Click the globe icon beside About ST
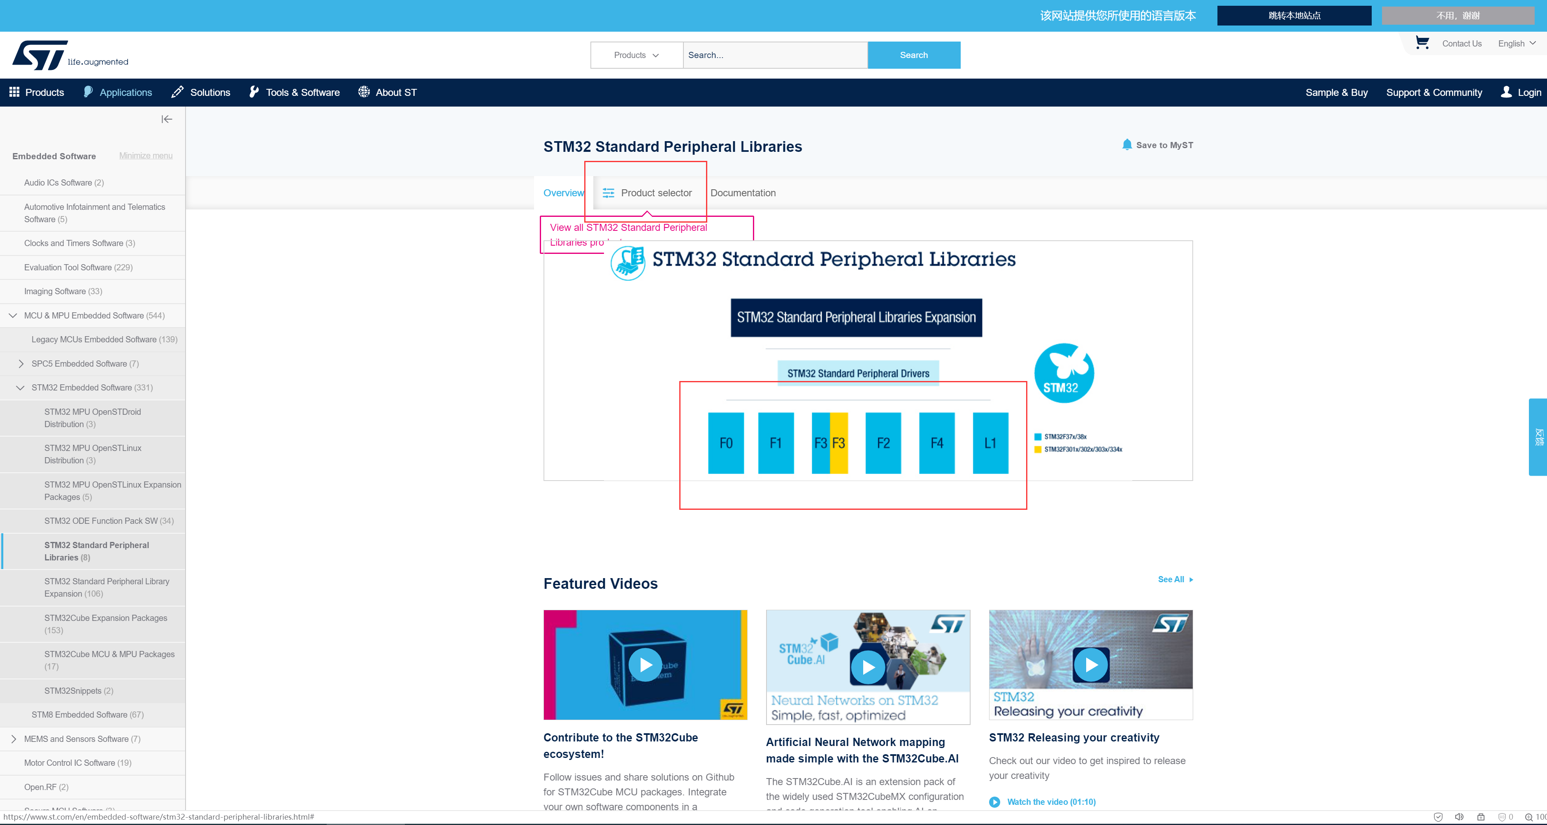Screen dimensions: 1547x825 363,92
